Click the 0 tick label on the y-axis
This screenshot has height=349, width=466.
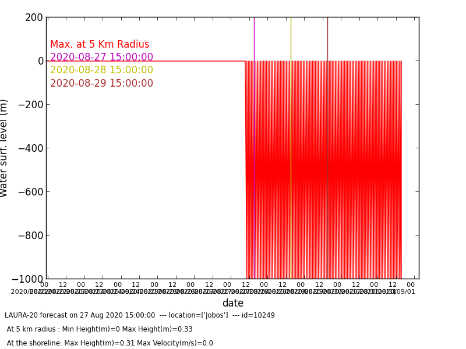tap(40, 61)
